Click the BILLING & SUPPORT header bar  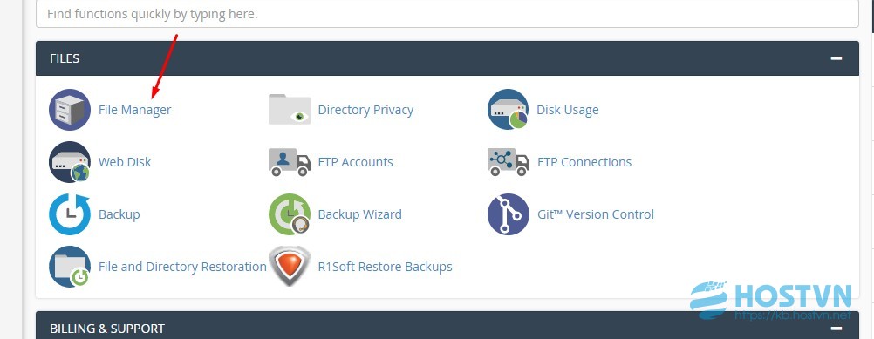click(x=447, y=326)
